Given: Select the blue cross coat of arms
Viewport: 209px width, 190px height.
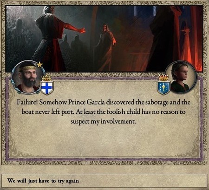Looking at the screenshot, I should pyautogui.click(x=47, y=88).
